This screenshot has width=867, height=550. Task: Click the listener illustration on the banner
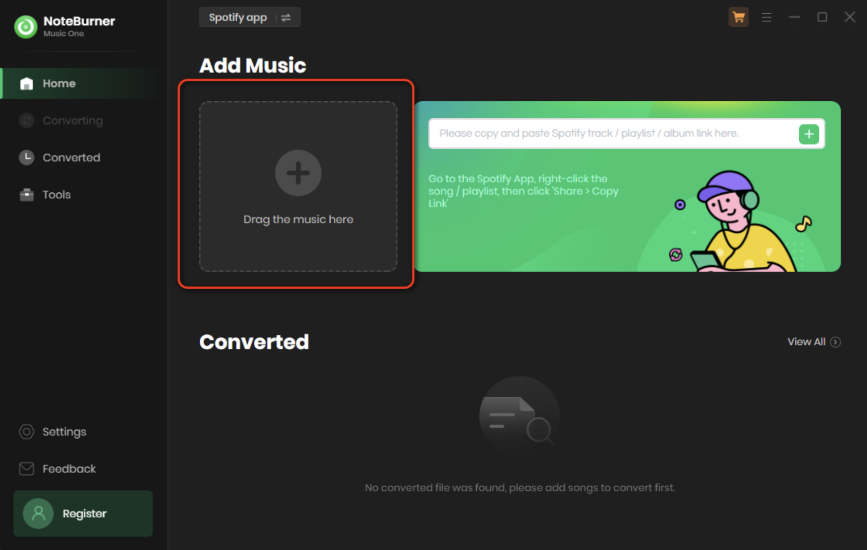[x=740, y=221]
